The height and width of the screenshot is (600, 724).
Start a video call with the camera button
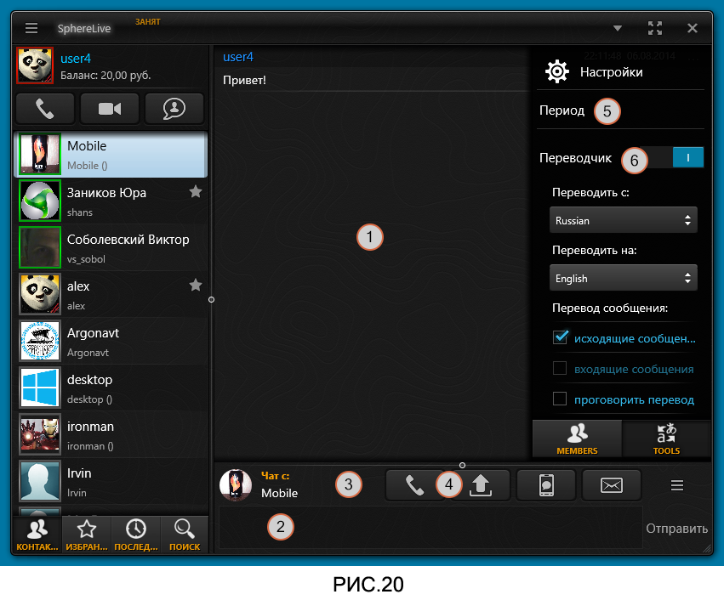click(x=110, y=109)
